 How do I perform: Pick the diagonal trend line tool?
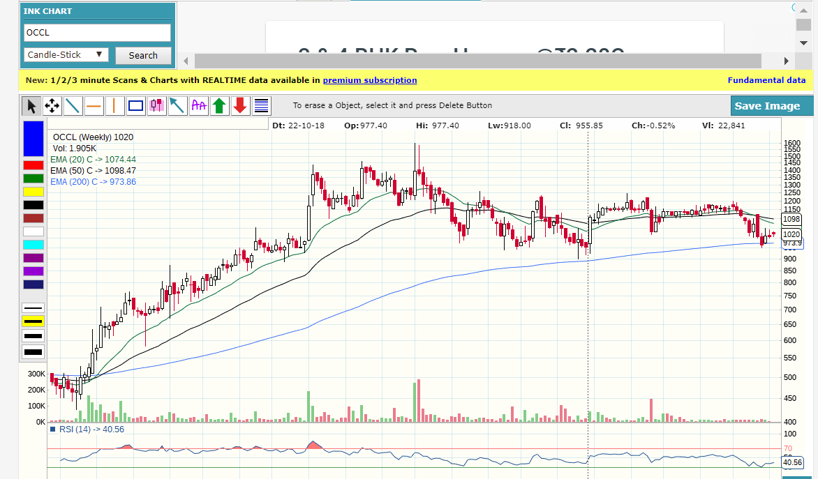click(x=73, y=106)
